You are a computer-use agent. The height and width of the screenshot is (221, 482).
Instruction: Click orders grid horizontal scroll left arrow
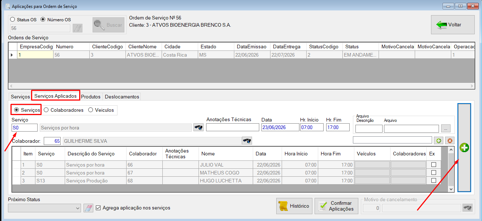coord(11,86)
